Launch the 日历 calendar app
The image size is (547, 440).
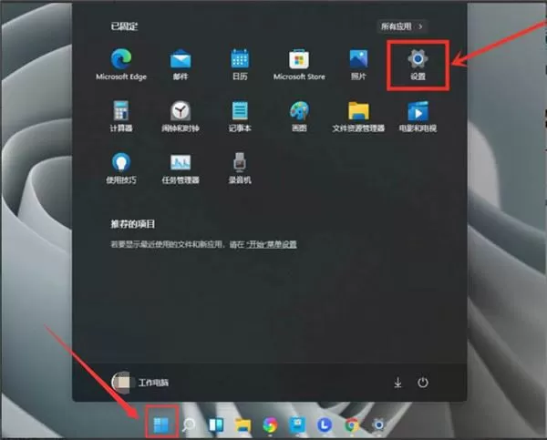(x=240, y=65)
